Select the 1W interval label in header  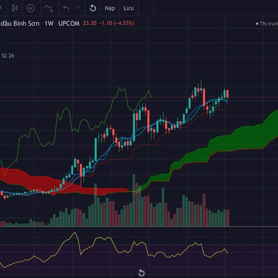[x=49, y=24]
